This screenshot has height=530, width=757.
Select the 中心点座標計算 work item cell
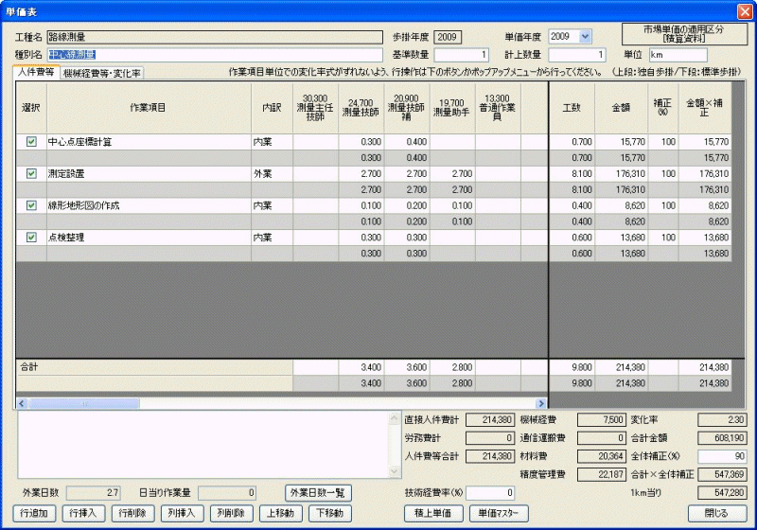[x=149, y=142]
